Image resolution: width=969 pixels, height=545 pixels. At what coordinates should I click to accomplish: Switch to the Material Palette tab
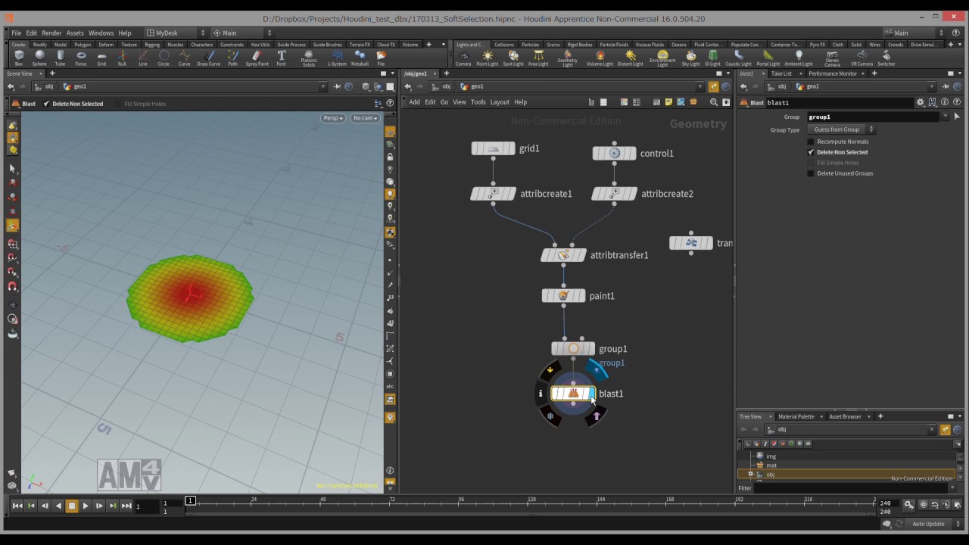pyautogui.click(x=796, y=416)
